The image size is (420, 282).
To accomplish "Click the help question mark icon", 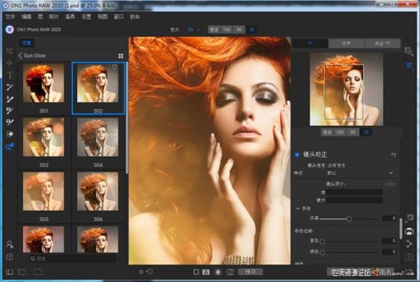I will pyautogui.click(x=10, y=256).
